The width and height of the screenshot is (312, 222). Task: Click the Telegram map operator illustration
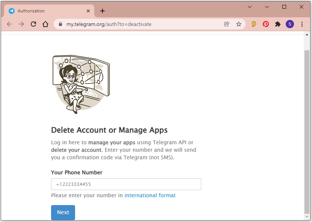tap(81, 85)
